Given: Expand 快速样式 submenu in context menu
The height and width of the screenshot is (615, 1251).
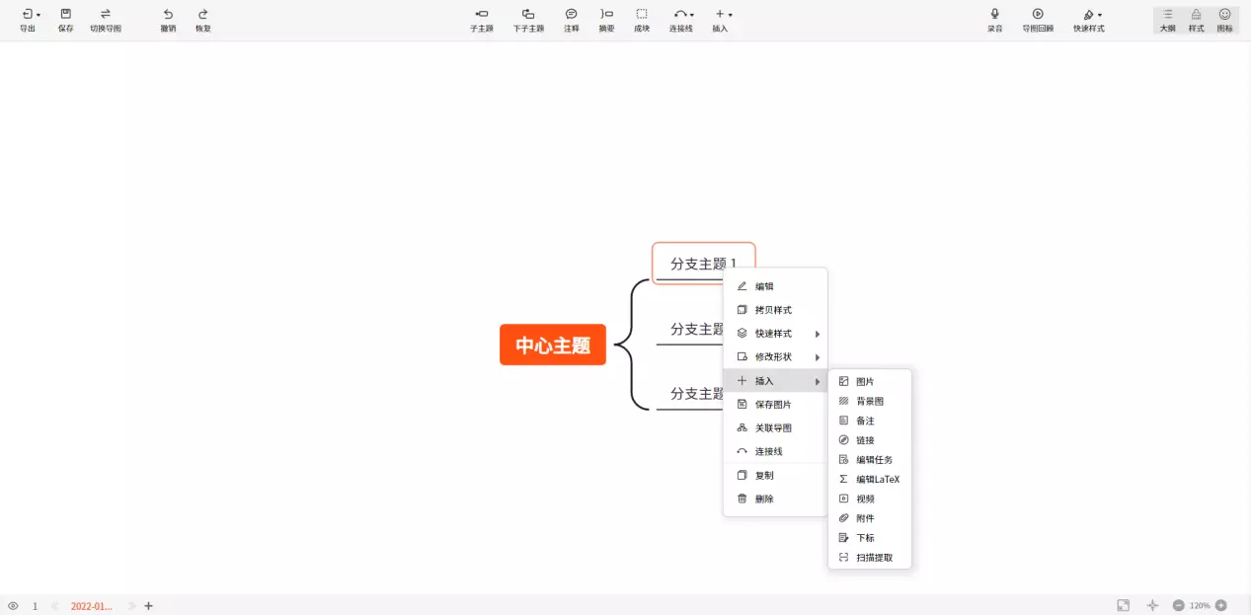Looking at the screenshot, I should [775, 334].
